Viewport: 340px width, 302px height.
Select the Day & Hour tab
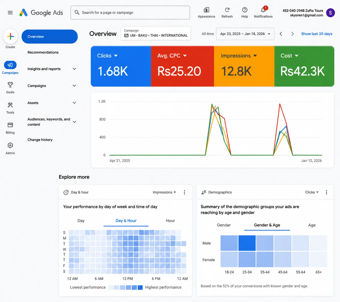126,221
